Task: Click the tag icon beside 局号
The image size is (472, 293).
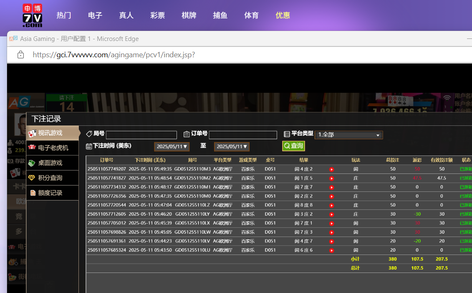Action: 89,134
